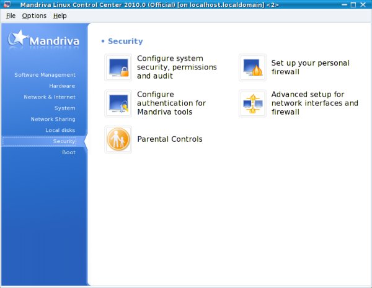
Task: Close the Control Center window
Action: pyautogui.click(x=363, y=4)
